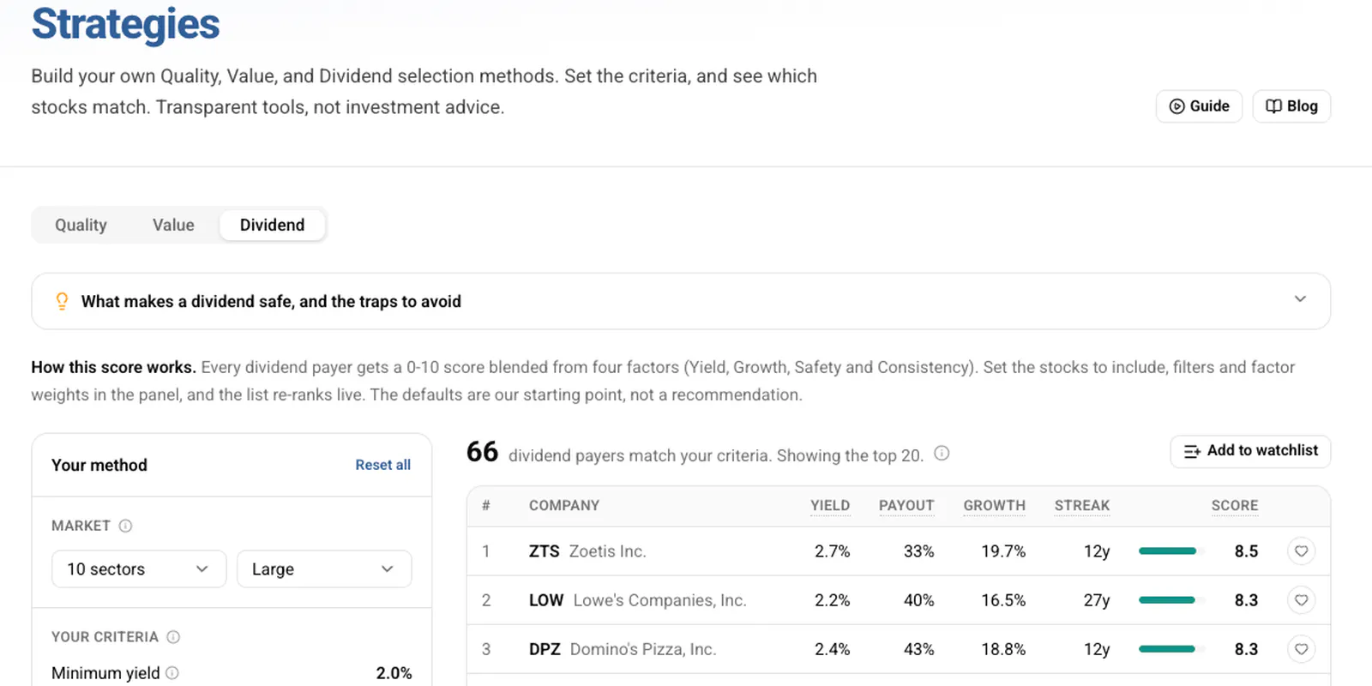
Task: Click the 'Reset all' link
Action: click(x=383, y=465)
